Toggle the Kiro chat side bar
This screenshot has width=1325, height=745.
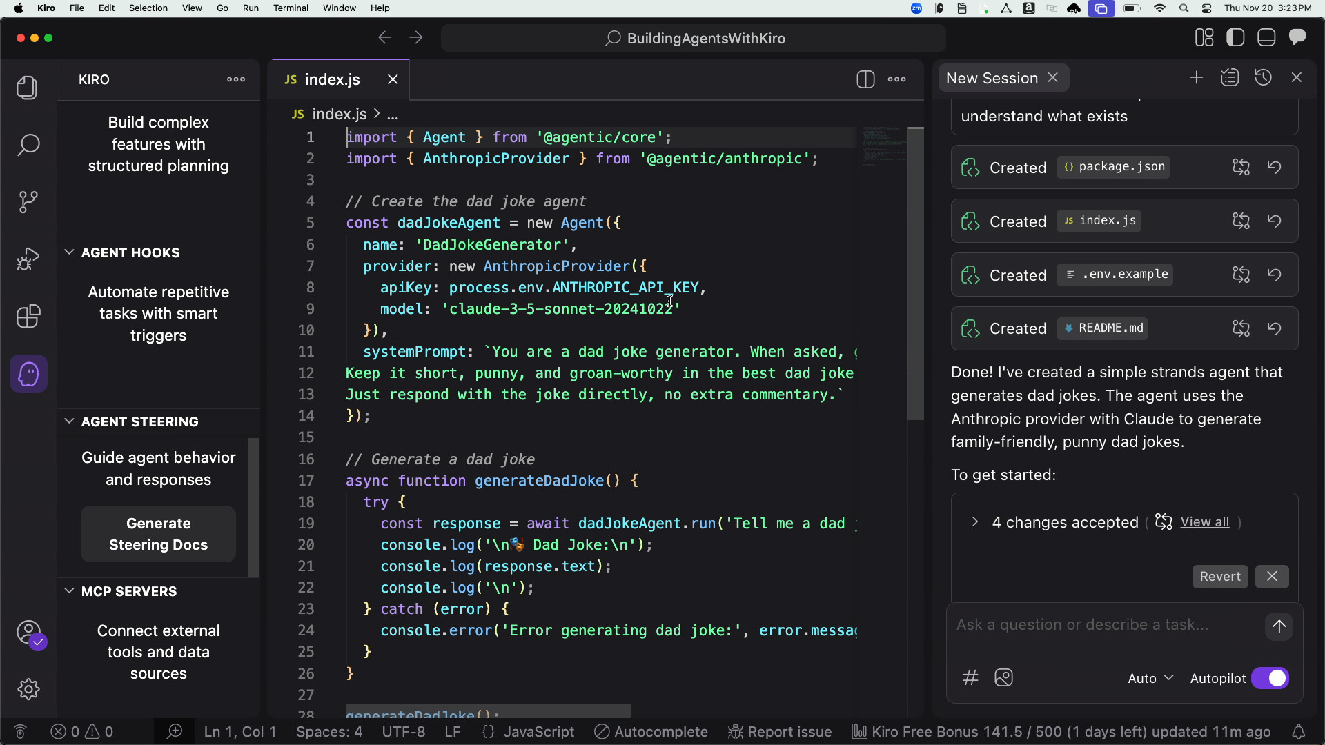pyautogui.click(x=1297, y=38)
